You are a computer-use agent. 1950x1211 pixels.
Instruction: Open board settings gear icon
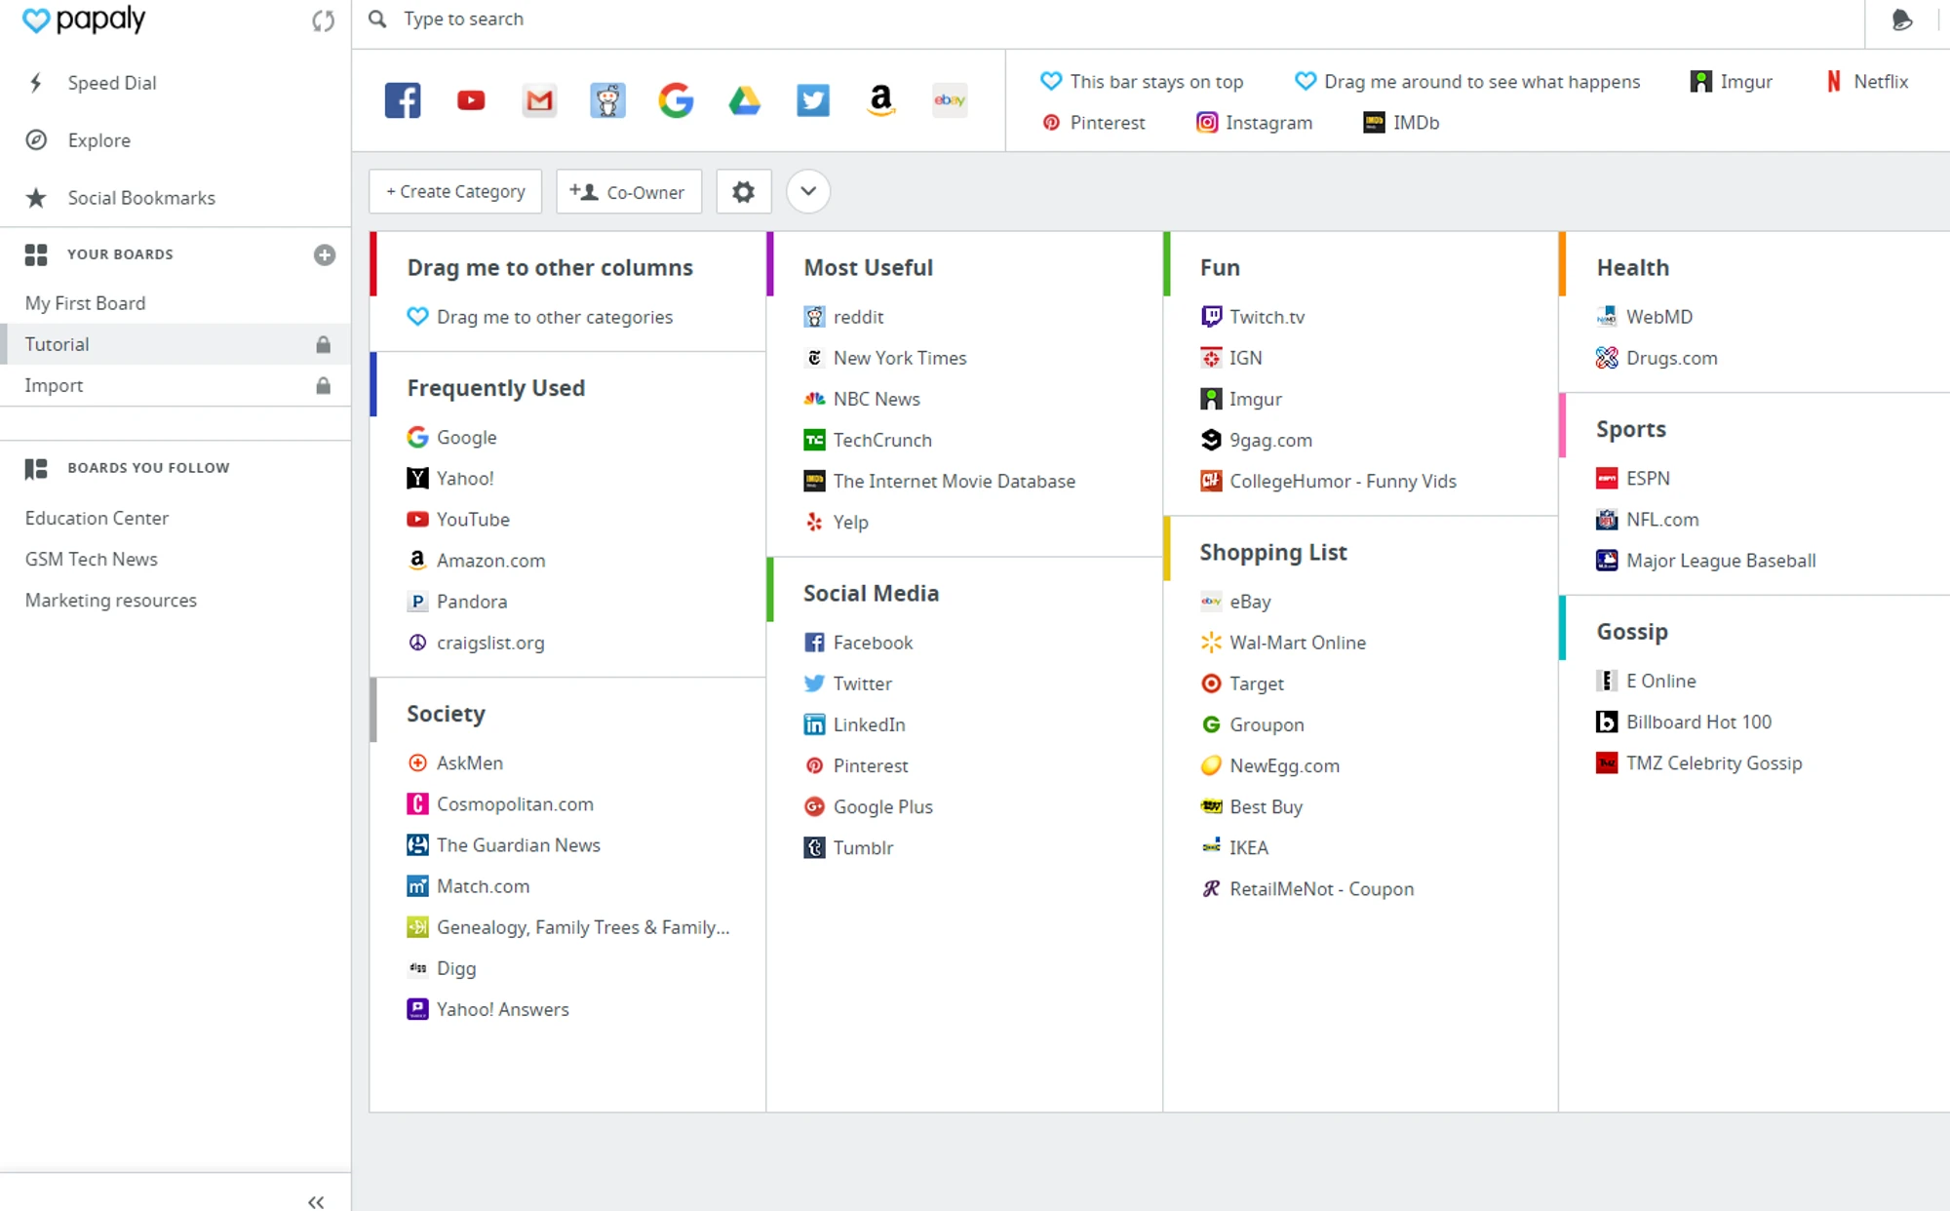click(x=744, y=192)
